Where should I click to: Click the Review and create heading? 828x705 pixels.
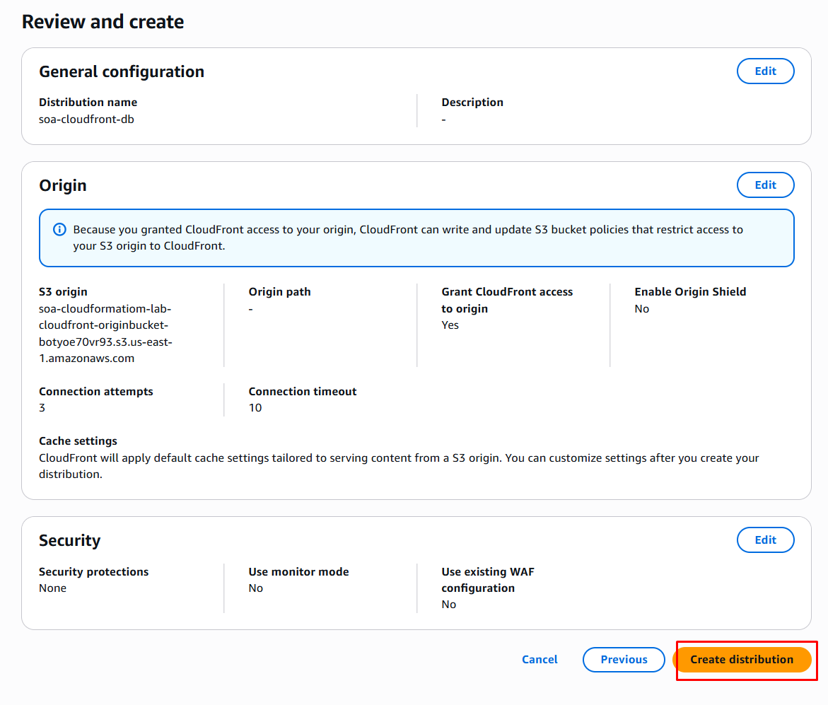click(x=103, y=22)
